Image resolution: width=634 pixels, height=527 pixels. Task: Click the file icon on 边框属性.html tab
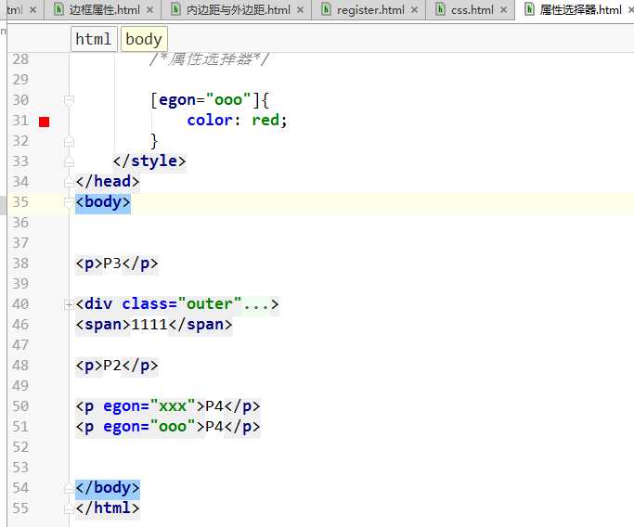coord(58,9)
